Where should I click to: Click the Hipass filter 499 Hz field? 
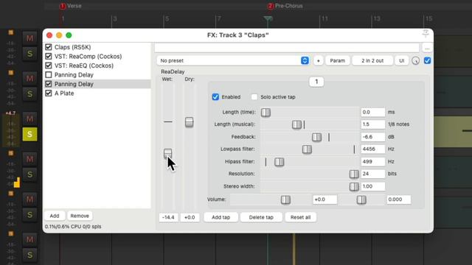tap(372, 162)
